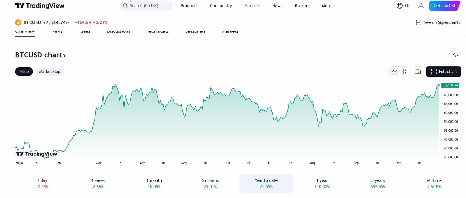Viewport: 466px width, 198px height.
Task: Click the 692.45% five-year return value
Action: [x=378, y=187]
